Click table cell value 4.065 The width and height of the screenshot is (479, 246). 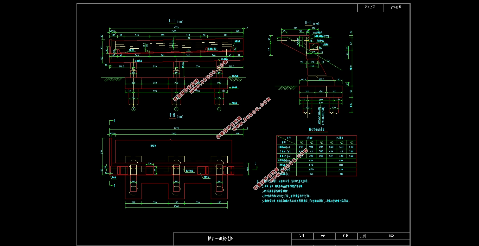coord(311,147)
